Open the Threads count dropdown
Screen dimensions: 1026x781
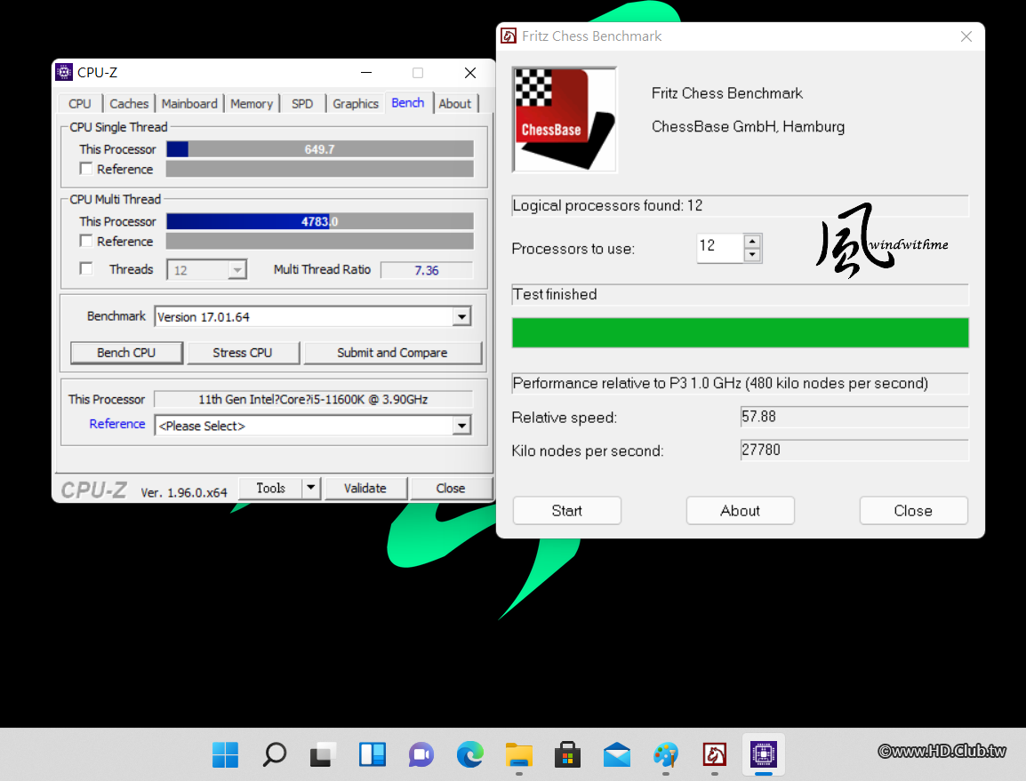coord(236,269)
